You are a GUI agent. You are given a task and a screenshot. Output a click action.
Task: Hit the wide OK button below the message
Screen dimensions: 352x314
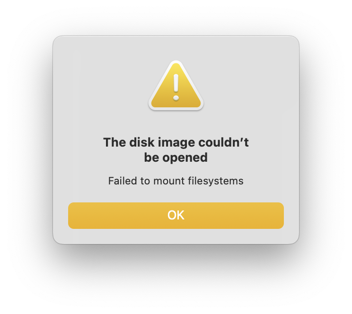tap(176, 216)
